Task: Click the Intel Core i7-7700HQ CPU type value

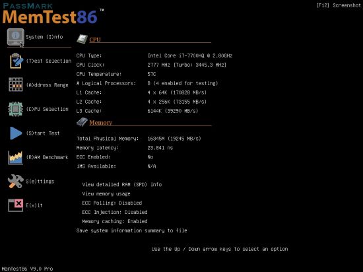Action: click(x=190, y=55)
